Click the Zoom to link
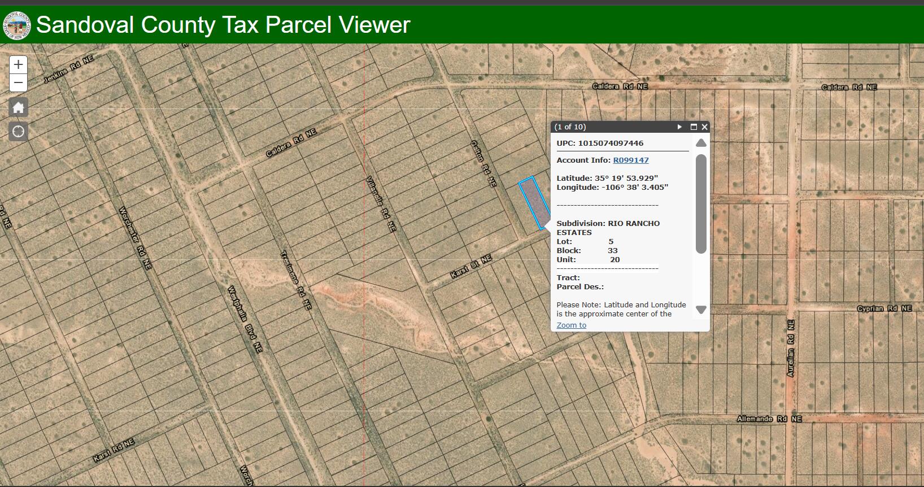The width and height of the screenshot is (924, 487). tap(571, 325)
